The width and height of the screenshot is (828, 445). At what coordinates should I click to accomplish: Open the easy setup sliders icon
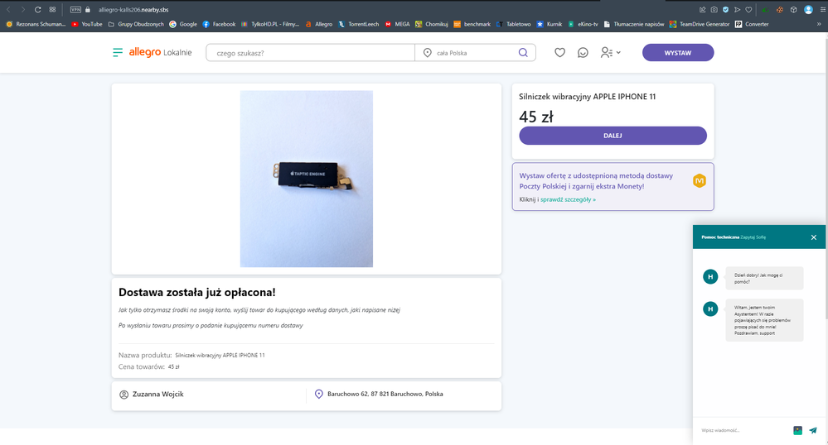click(823, 9)
